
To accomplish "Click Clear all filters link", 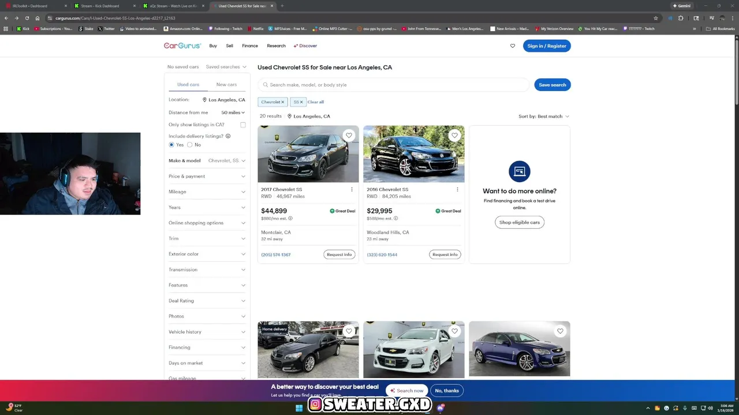I will (316, 102).
